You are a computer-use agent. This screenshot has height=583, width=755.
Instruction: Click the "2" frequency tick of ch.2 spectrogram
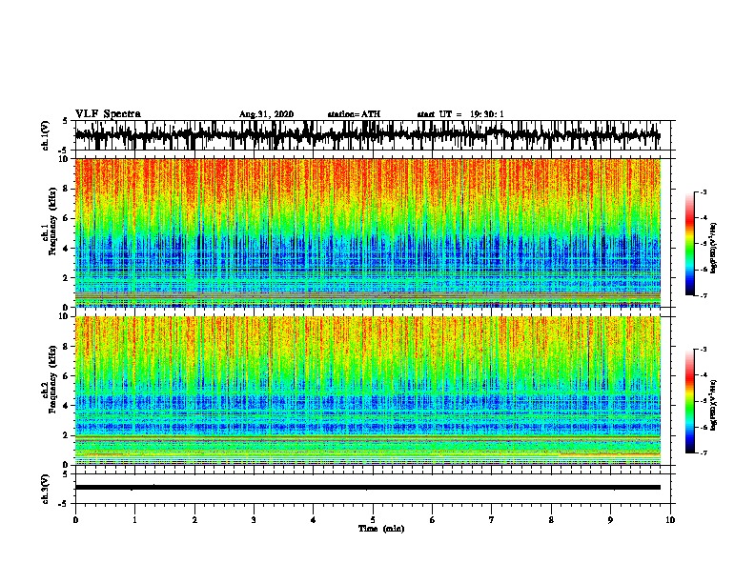[x=66, y=435]
